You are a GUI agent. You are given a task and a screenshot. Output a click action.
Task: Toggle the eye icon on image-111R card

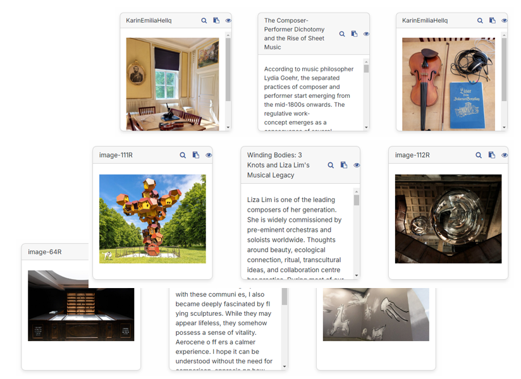209,155
